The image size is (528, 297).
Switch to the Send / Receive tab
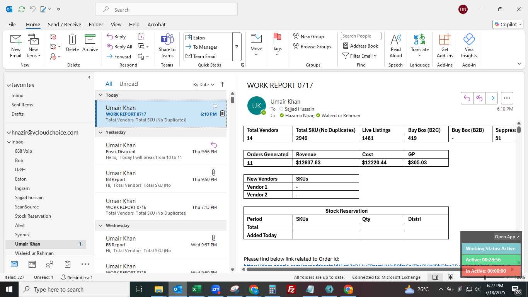point(65,24)
